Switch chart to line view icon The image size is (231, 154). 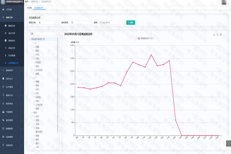click(x=217, y=34)
